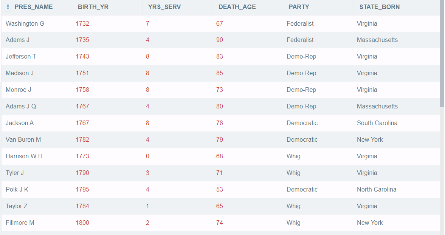Click Tyler J's Whig party cell
This screenshot has height=235, width=445.
pyautogui.click(x=293, y=173)
